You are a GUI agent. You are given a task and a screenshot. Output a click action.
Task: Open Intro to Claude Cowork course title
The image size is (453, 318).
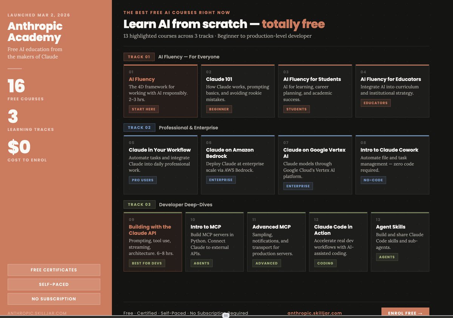coord(389,150)
